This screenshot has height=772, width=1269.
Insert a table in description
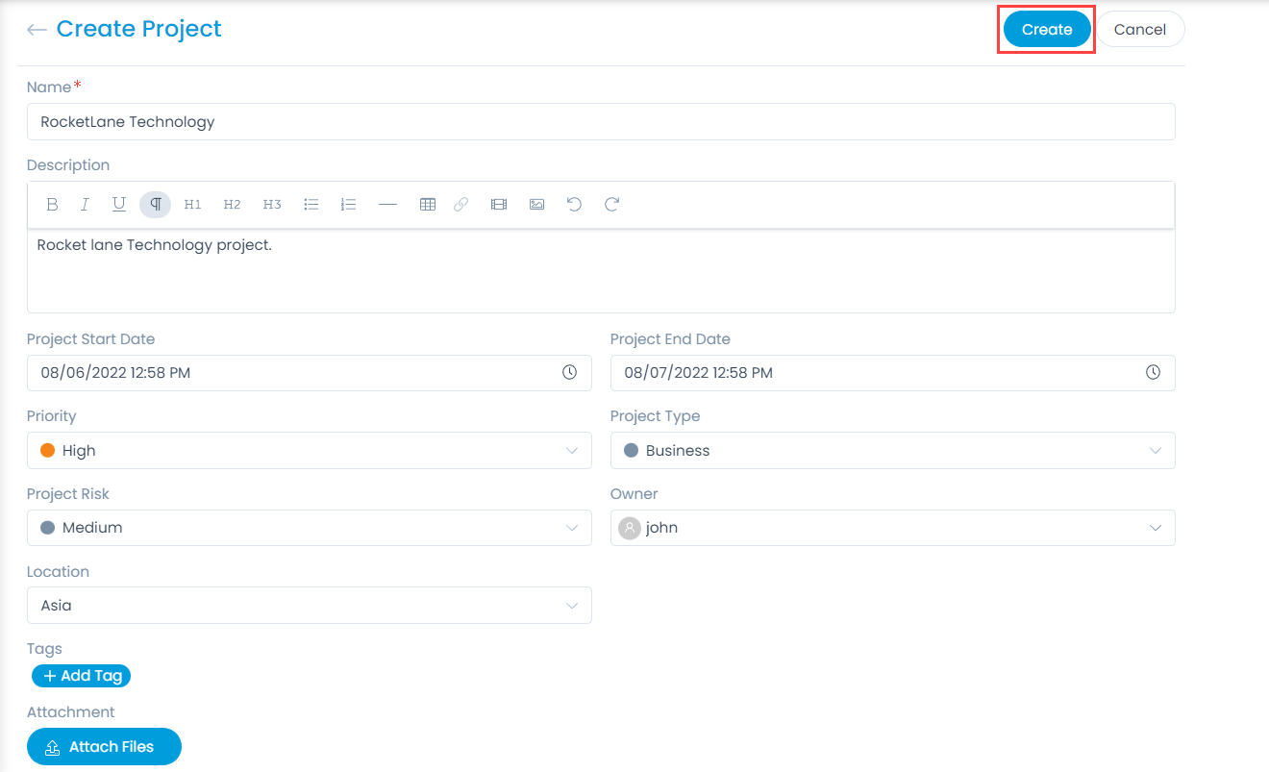(x=428, y=204)
